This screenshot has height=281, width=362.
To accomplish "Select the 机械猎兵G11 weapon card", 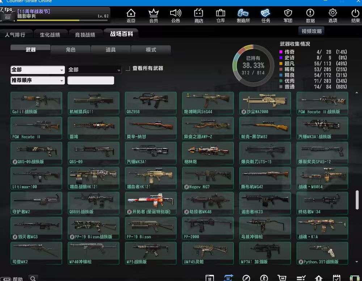I will pos(93,103).
